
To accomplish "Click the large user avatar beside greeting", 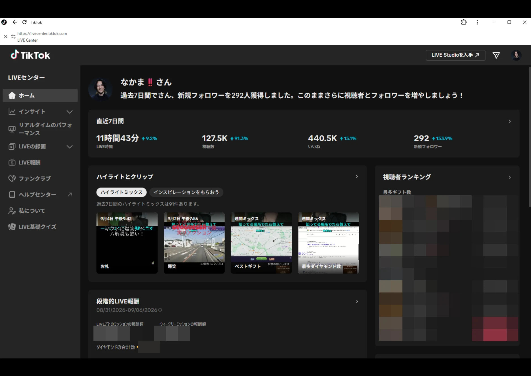I will tap(100, 90).
